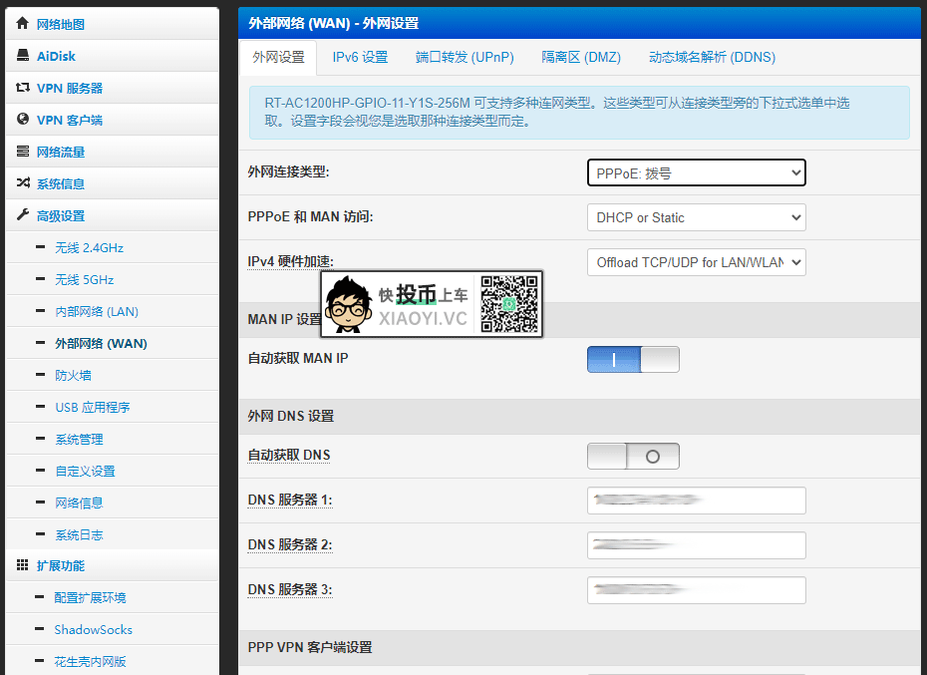Image resolution: width=927 pixels, height=675 pixels.
Task: Open the 外网连接类型 PPPoE dropdown
Action: [x=697, y=172]
